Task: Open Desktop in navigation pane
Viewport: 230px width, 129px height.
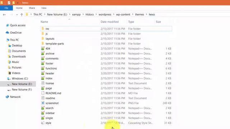Action: [15, 46]
